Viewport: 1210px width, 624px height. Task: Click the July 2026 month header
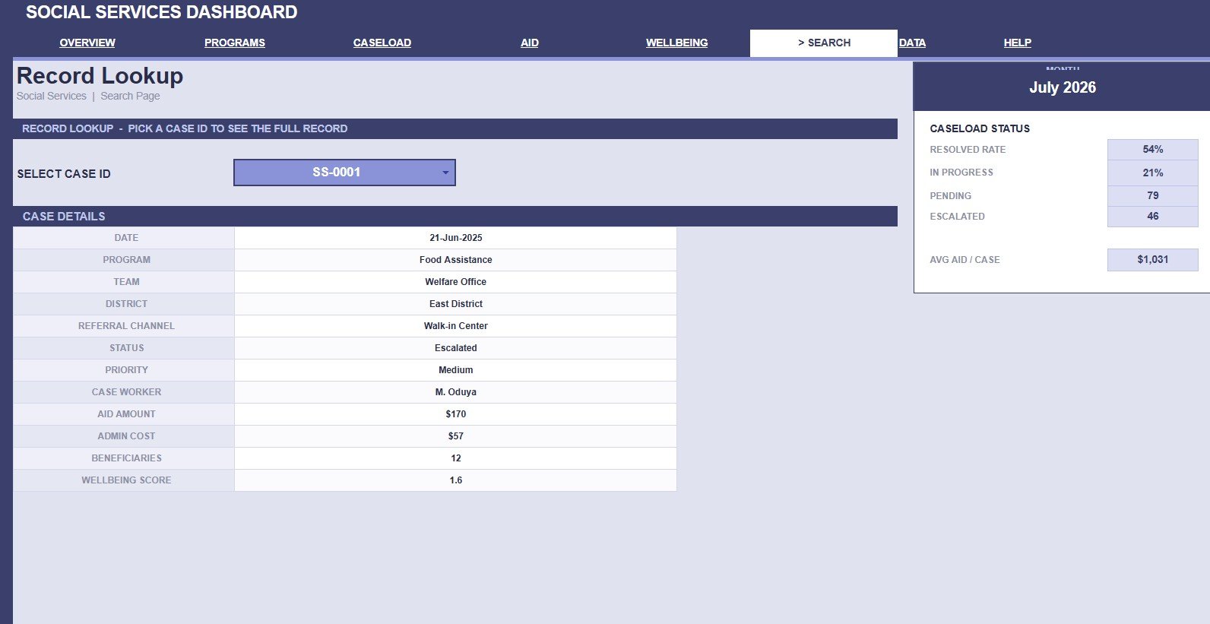(1063, 87)
